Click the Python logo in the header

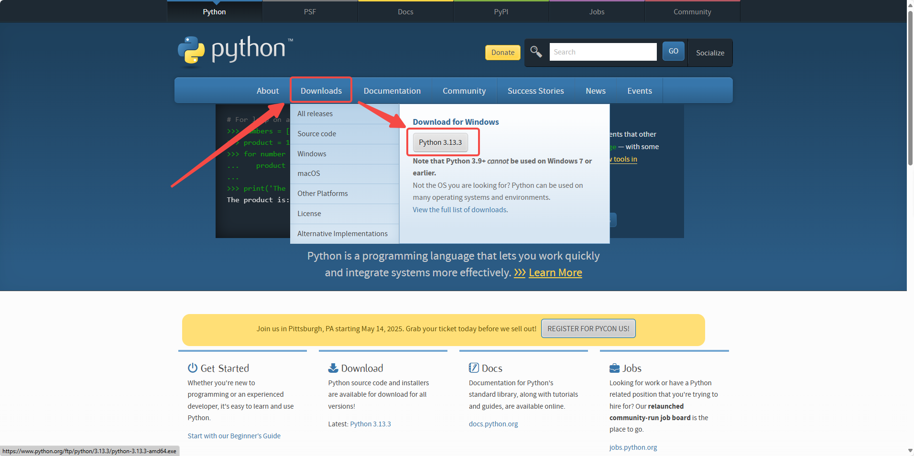click(x=235, y=50)
